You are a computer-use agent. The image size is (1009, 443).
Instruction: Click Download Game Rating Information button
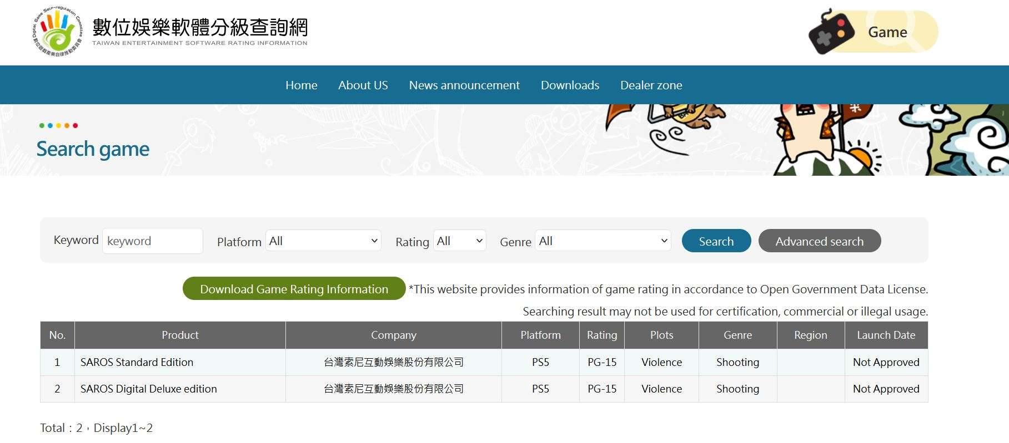tap(294, 288)
